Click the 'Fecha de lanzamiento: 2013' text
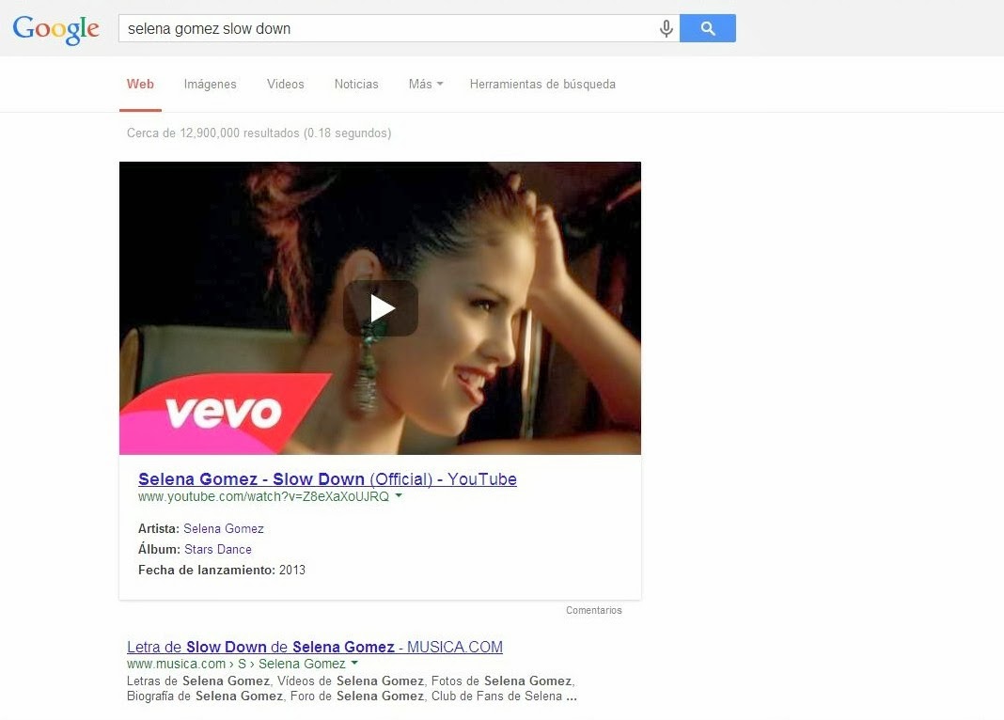The image size is (1004, 720). point(222,570)
